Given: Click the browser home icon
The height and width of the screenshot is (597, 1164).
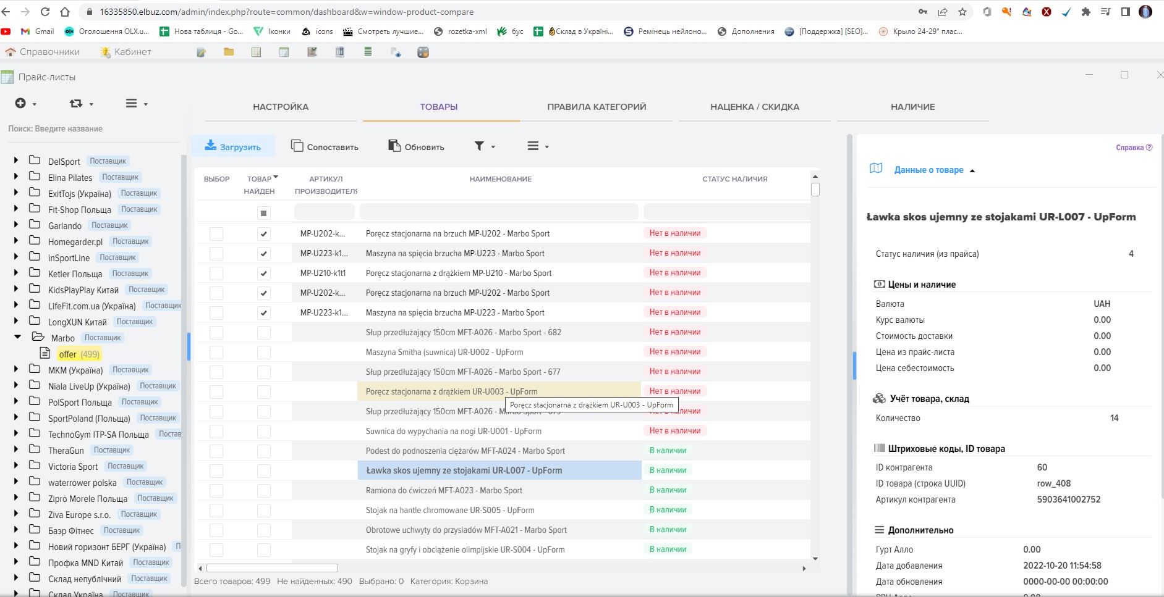Looking at the screenshot, I should click(65, 12).
